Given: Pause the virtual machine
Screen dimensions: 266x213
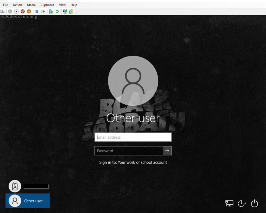Looking at the screenshot, I should [x=37, y=11].
